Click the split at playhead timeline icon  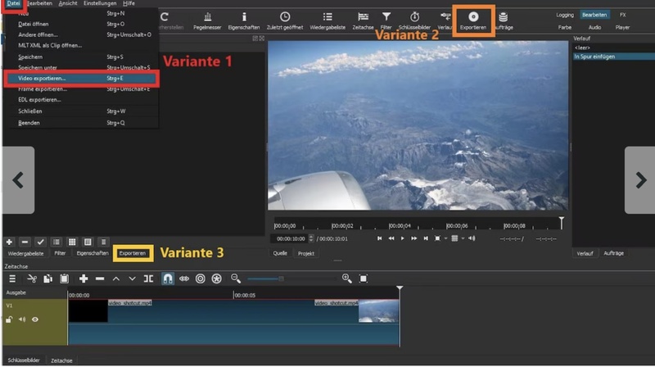pyautogui.click(x=148, y=279)
